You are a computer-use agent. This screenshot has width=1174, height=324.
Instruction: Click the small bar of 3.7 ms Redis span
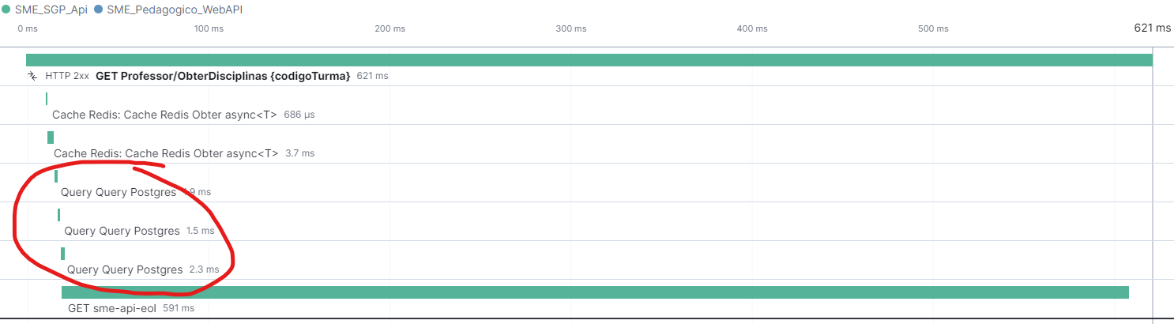click(x=51, y=138)
